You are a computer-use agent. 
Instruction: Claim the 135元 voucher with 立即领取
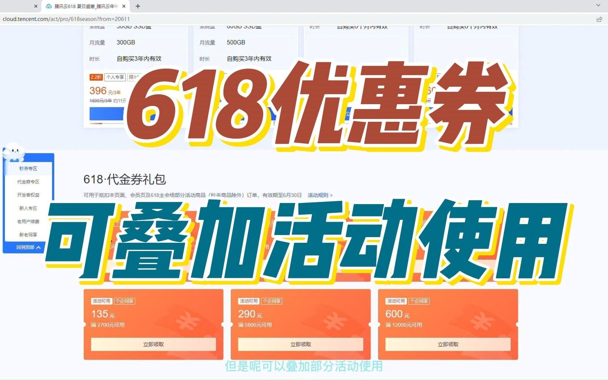tap(153, 344)
